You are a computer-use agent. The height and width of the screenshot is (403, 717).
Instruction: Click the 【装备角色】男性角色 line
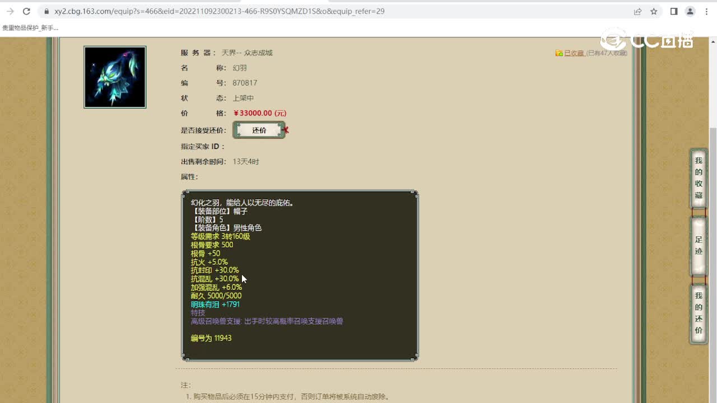pyautogui.click(x=226, y=228)
